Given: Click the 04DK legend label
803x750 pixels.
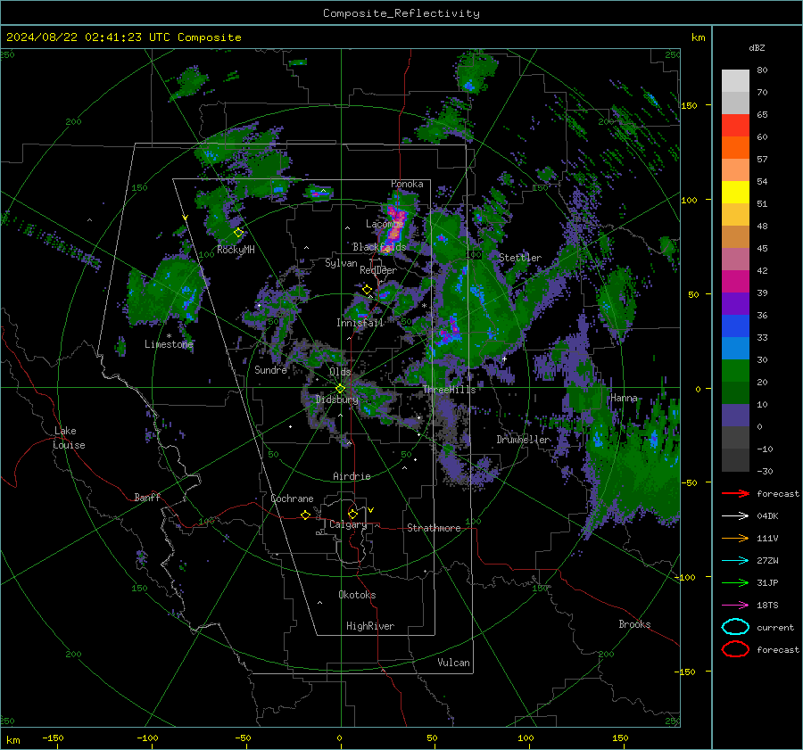Looking at the screenshot, I should pos(767,516).
